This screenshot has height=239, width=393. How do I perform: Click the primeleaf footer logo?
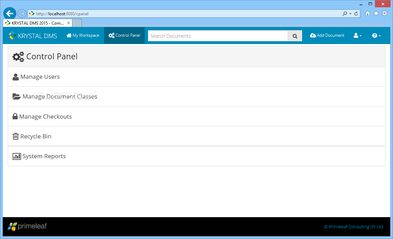tap(27, 226)
